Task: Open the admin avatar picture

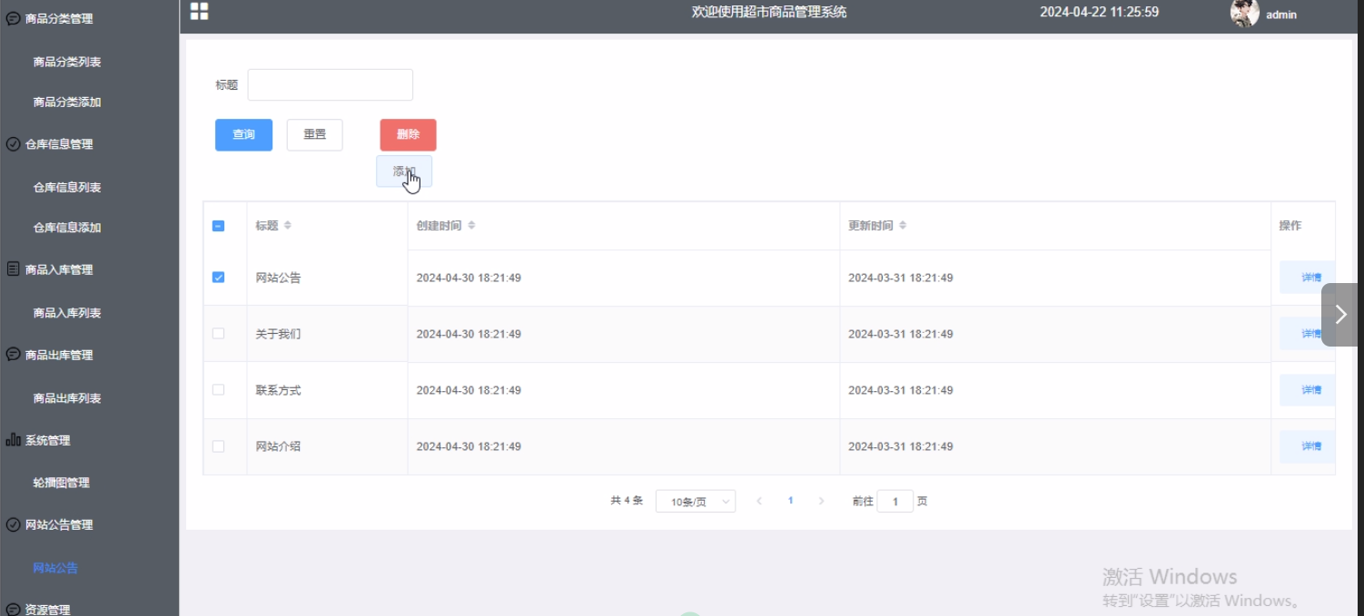Action: click(x=1244, y=13)
